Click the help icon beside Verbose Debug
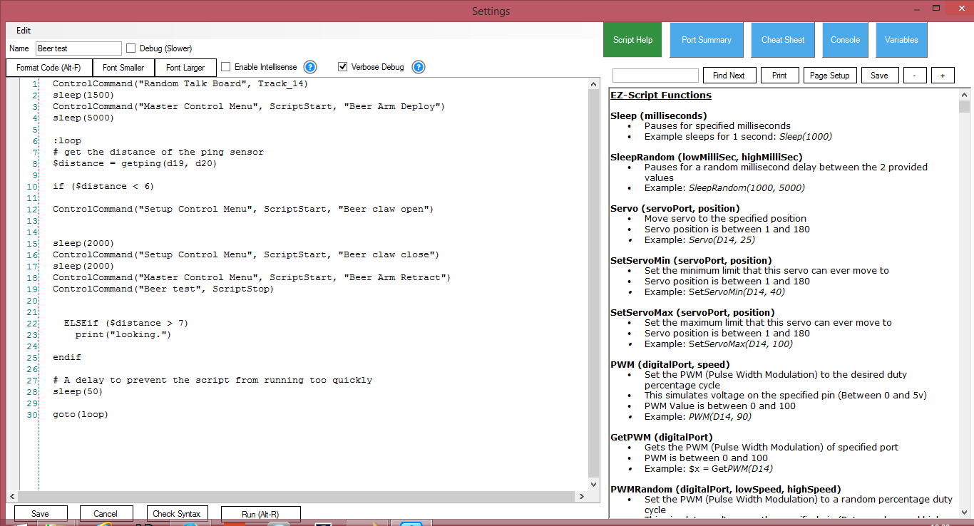Screen dimensions: 974x526 pos(419,66)
